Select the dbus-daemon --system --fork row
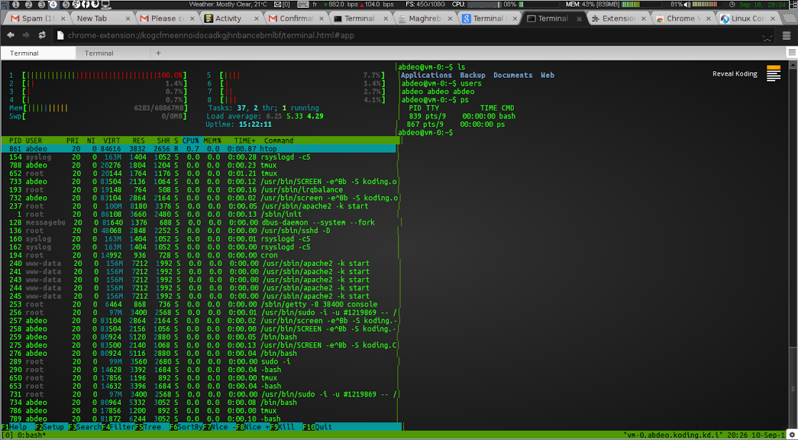Viewport: 798px width, 440px height. (x=198, y=222)
